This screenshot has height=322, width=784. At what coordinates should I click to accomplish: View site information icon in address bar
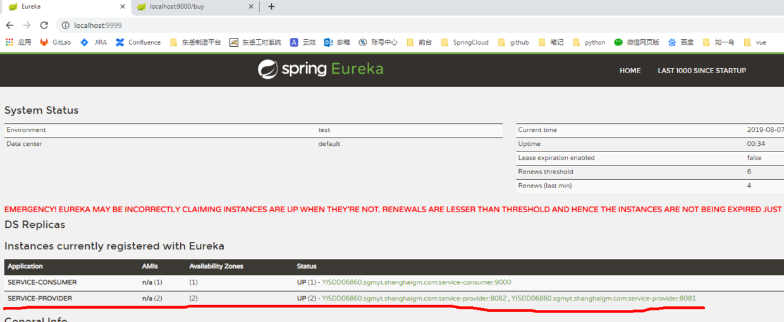(65, 25)
